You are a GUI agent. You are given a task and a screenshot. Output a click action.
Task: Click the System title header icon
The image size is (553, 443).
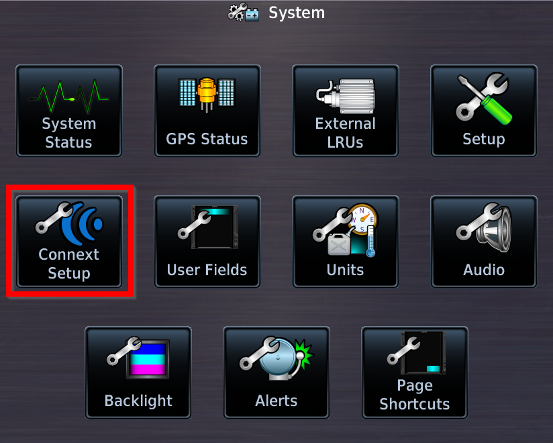(244, 12)
